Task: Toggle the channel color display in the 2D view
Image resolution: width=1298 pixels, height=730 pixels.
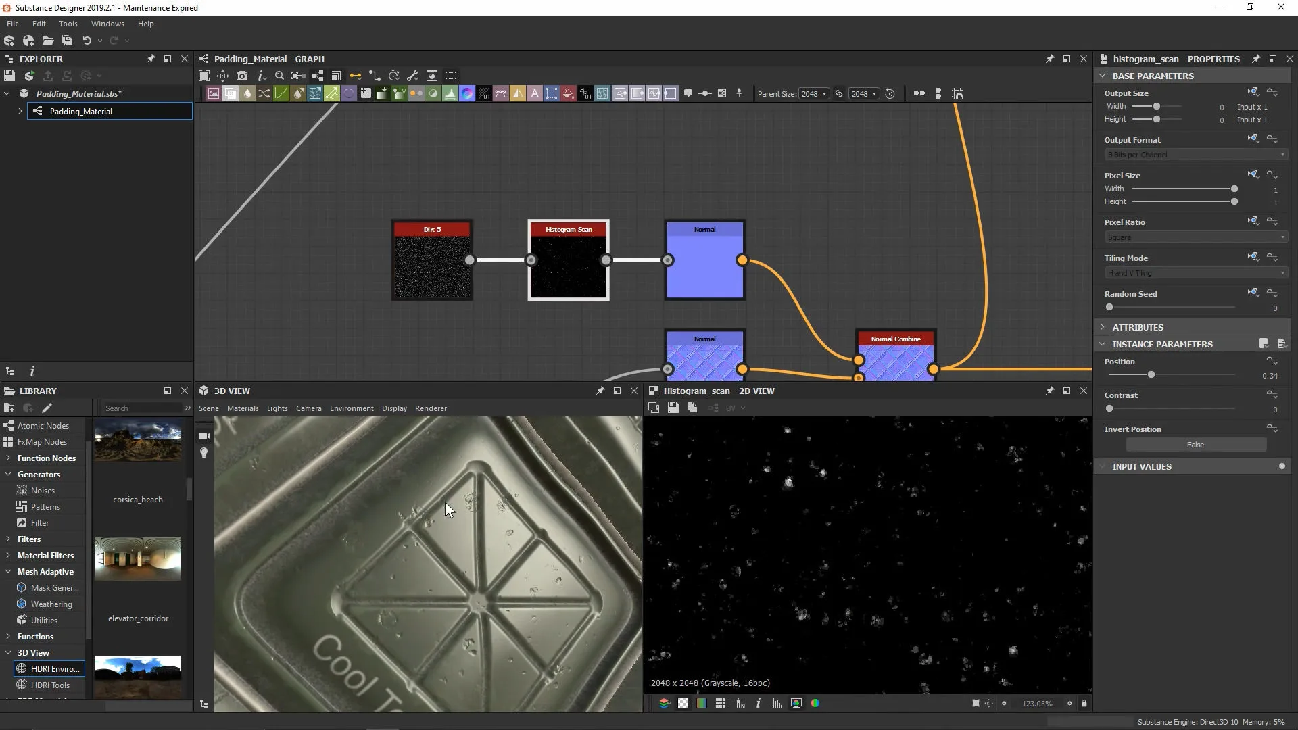Action: click(x=815, y=704)
